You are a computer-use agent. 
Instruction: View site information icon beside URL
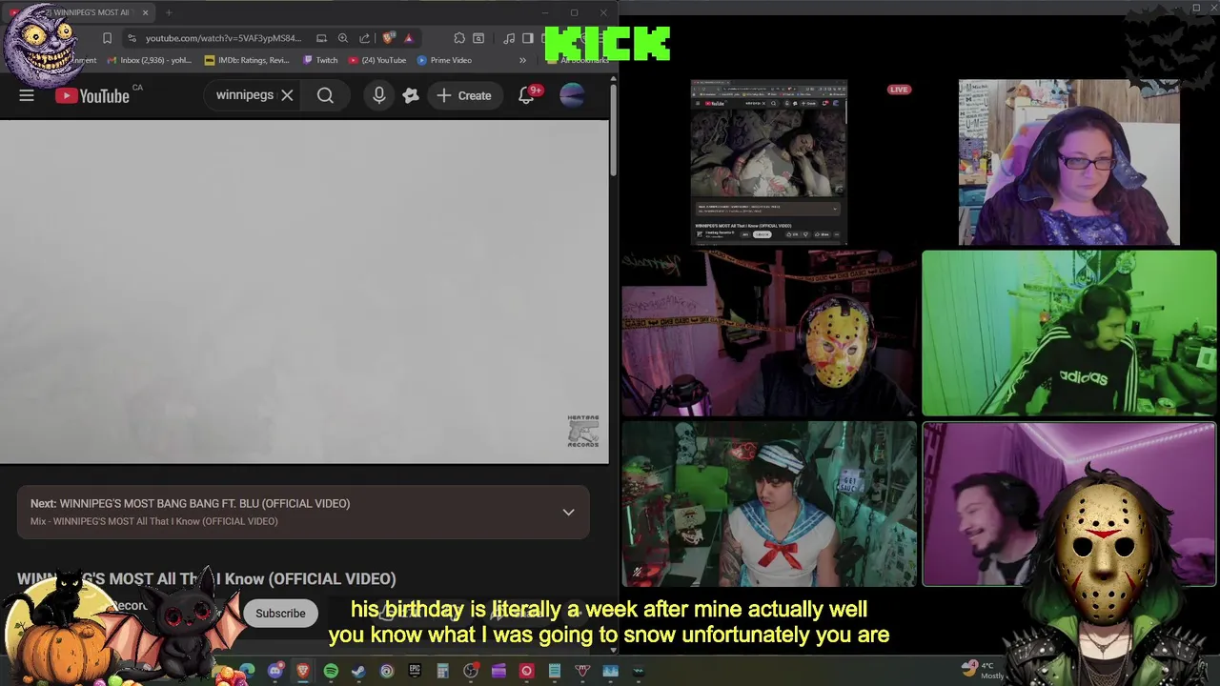[x=132, y=38]
